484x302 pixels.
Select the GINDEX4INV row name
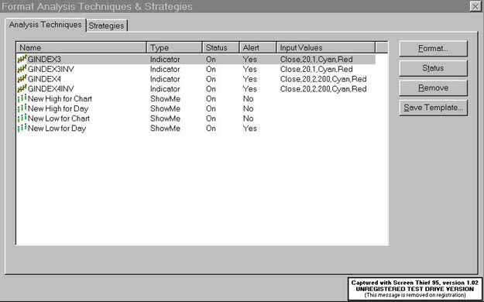pos(51,89)
